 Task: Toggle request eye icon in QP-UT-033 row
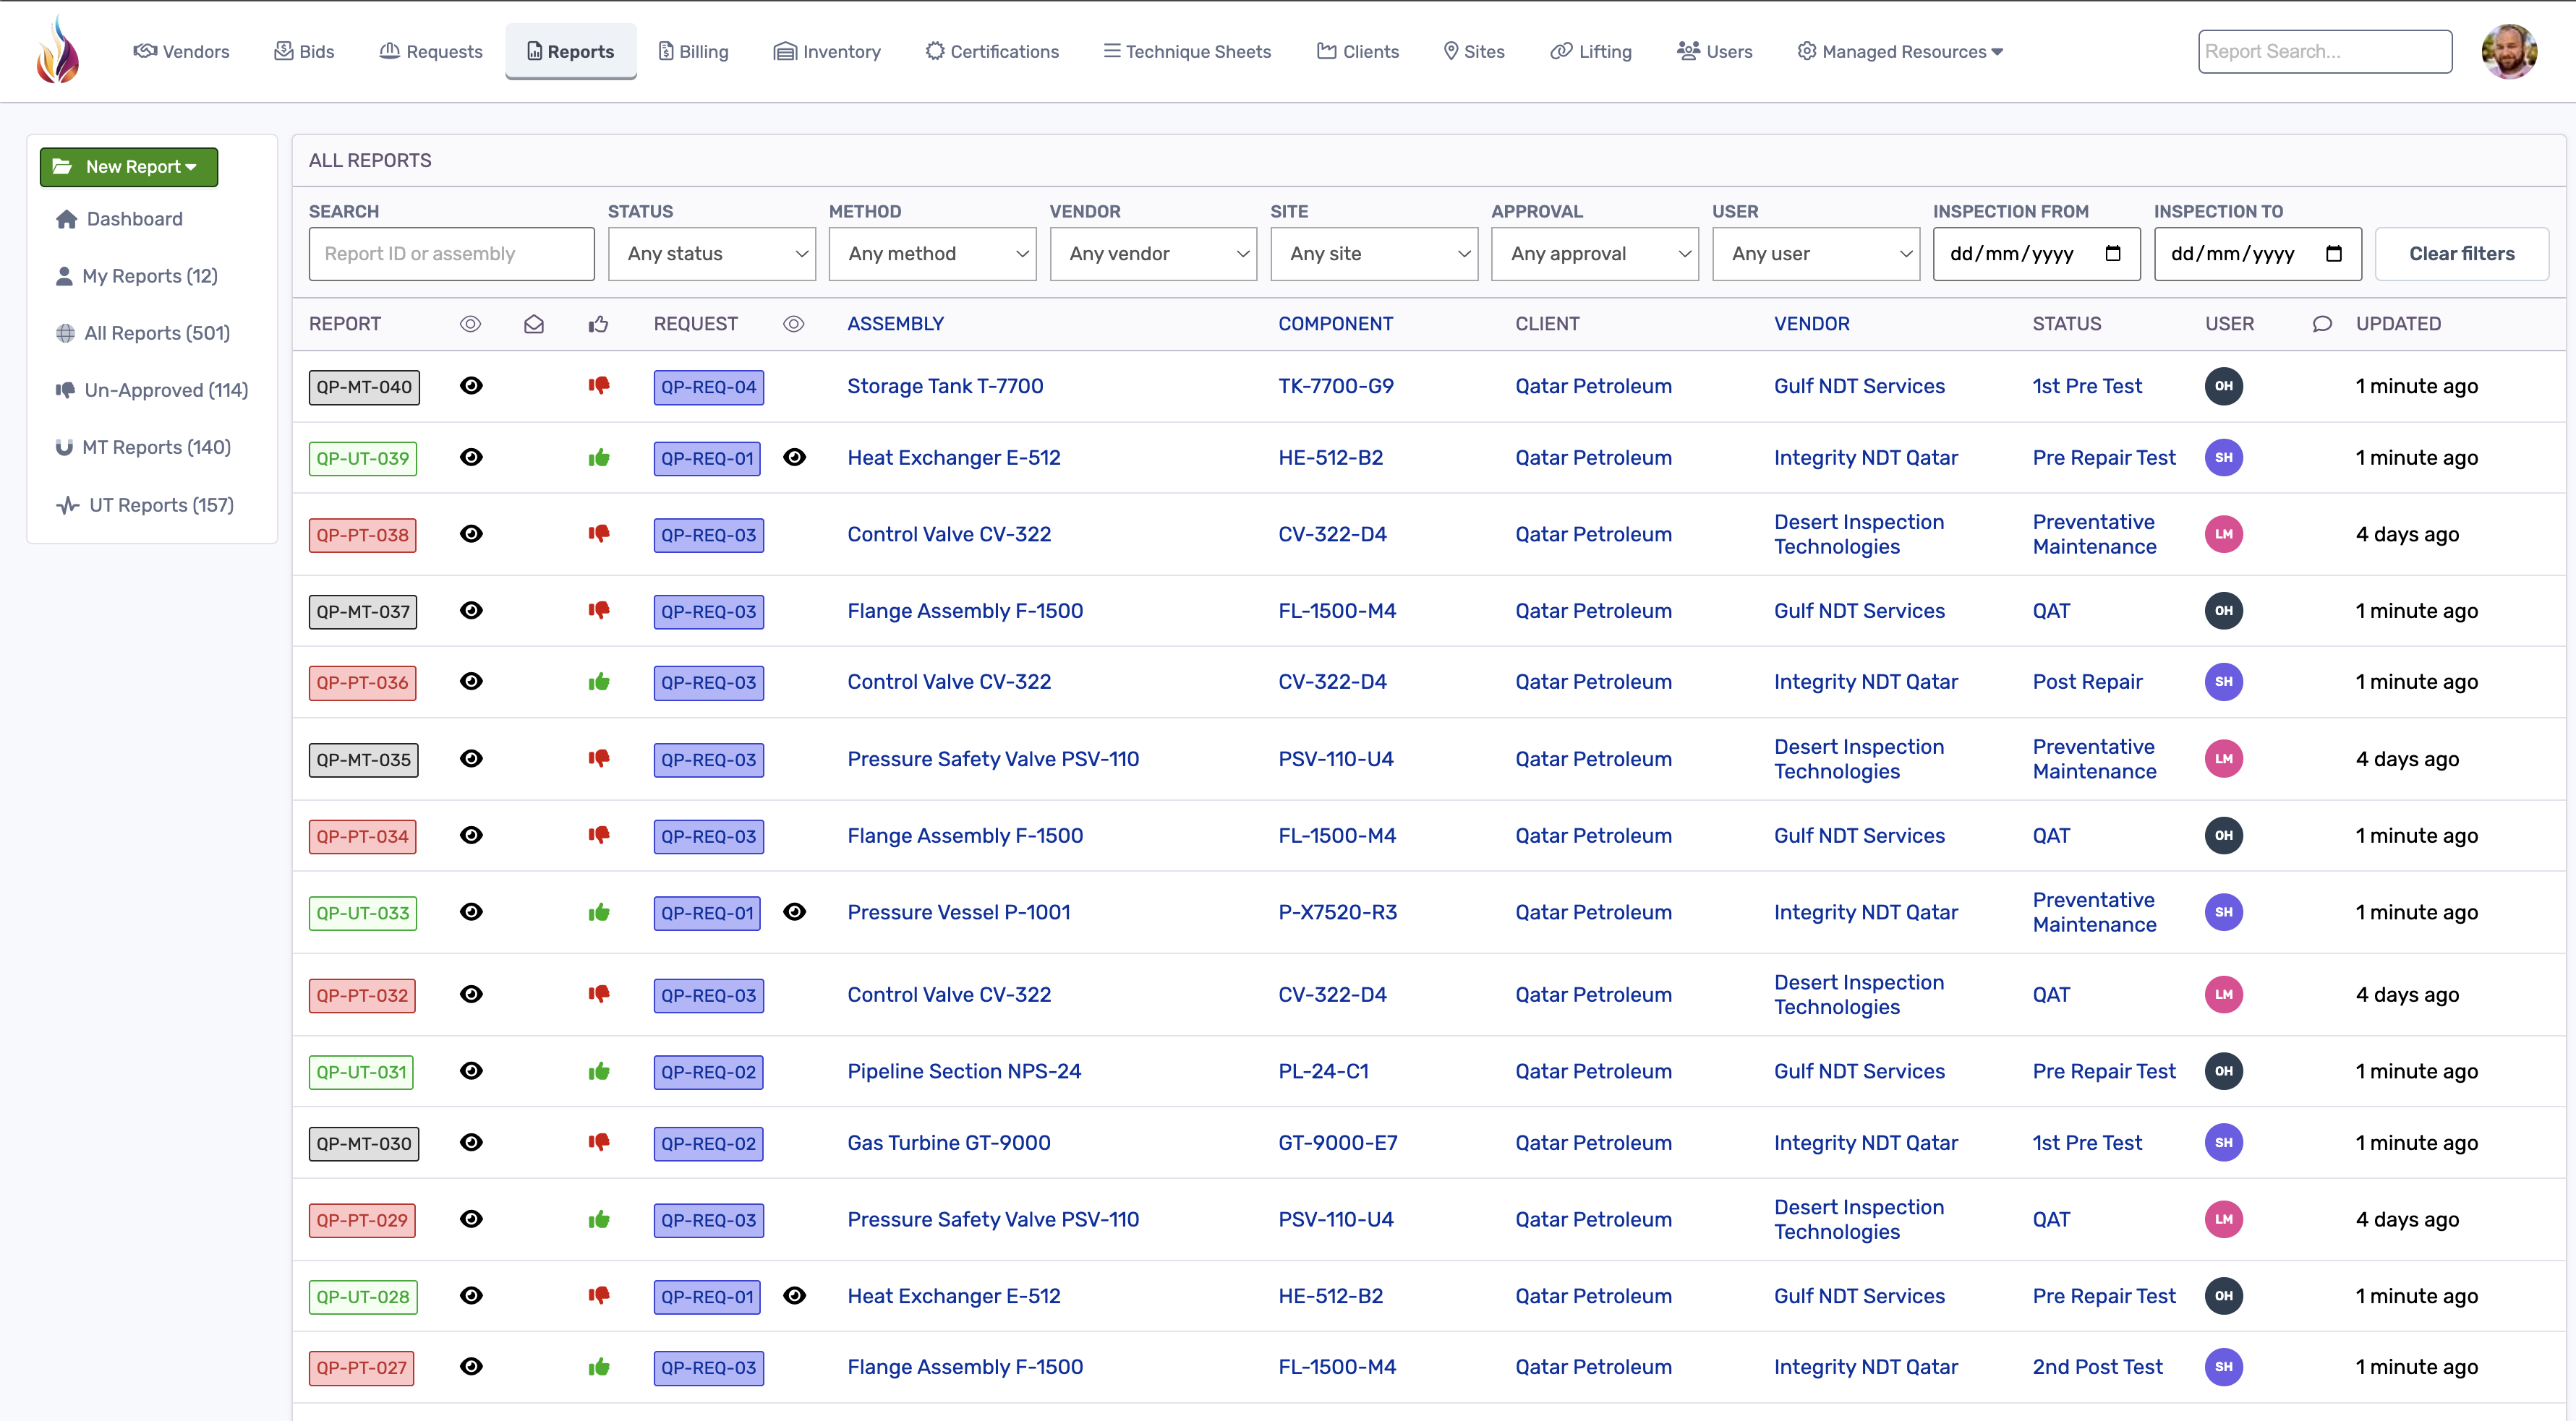(x=794, y=911)
